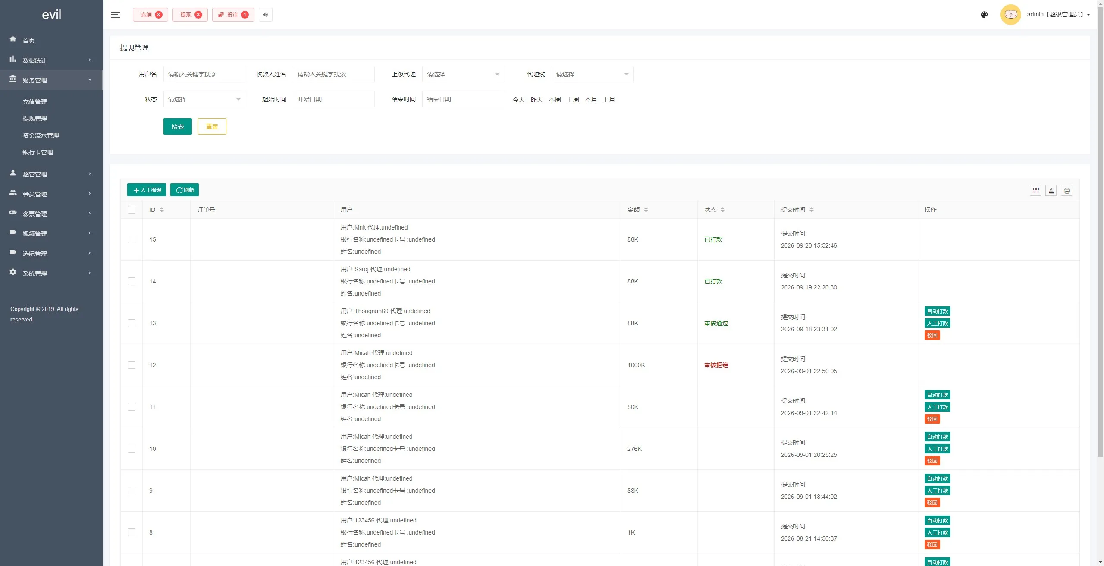Viewport: 1104px width, 566px height.
Task: Check the checkbox for row ID 10
Action: coord(132,449)
